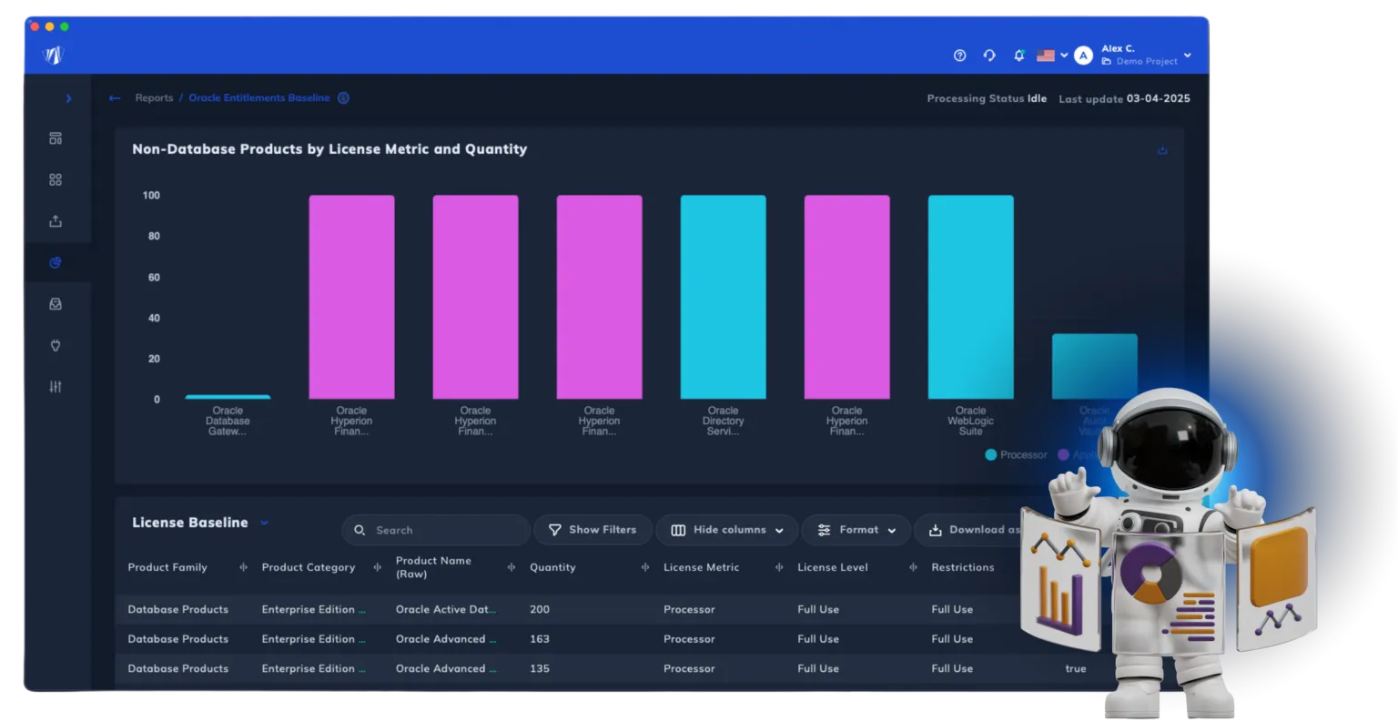Toggle sort on the Product Family column
Viewport: 1398px width, 722px height.
click(x=243, y=567)
